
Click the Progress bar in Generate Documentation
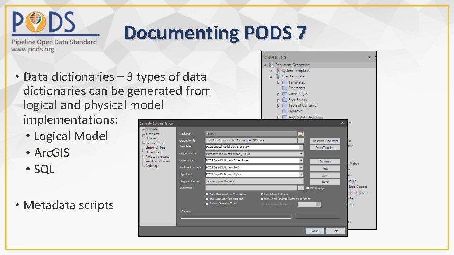click(x=236, y=216)
